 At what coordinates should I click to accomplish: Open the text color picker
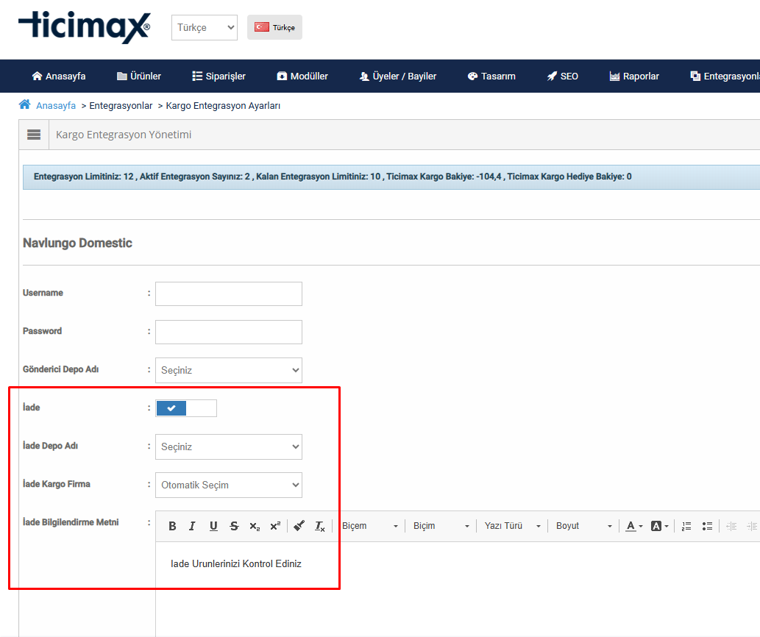coord(634,526)
